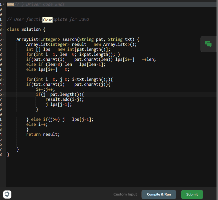Click the '} else if(j>0) j = lps[j-1];' line

(x=60, y=119)
